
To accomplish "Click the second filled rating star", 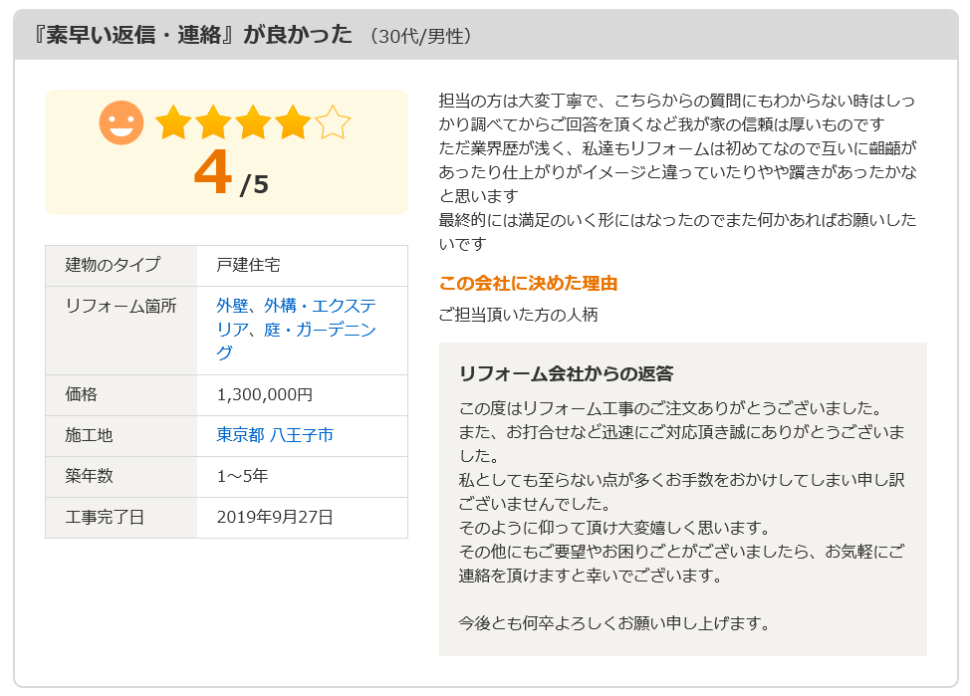I will tap(213, 122).
